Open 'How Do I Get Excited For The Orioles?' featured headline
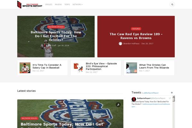 (x=56, y=36)
